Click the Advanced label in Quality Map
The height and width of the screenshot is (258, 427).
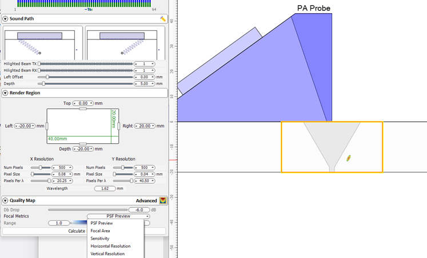pyautogui.click(x=146, y=200)
